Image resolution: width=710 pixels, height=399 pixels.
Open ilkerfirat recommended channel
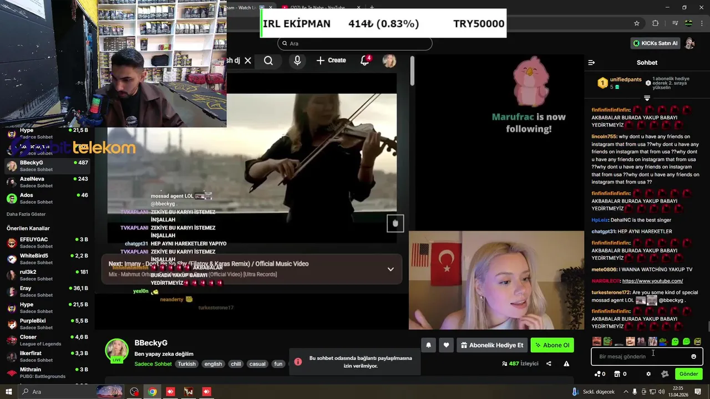click(x=47, y=356)
